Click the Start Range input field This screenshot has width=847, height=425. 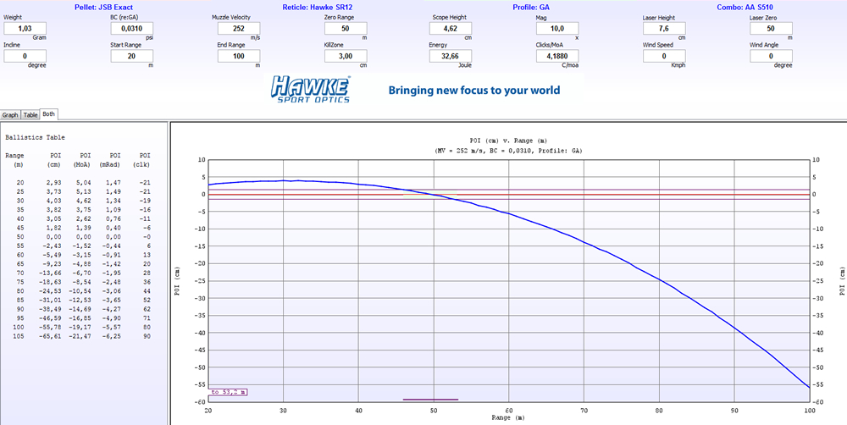tap(132, 56)
